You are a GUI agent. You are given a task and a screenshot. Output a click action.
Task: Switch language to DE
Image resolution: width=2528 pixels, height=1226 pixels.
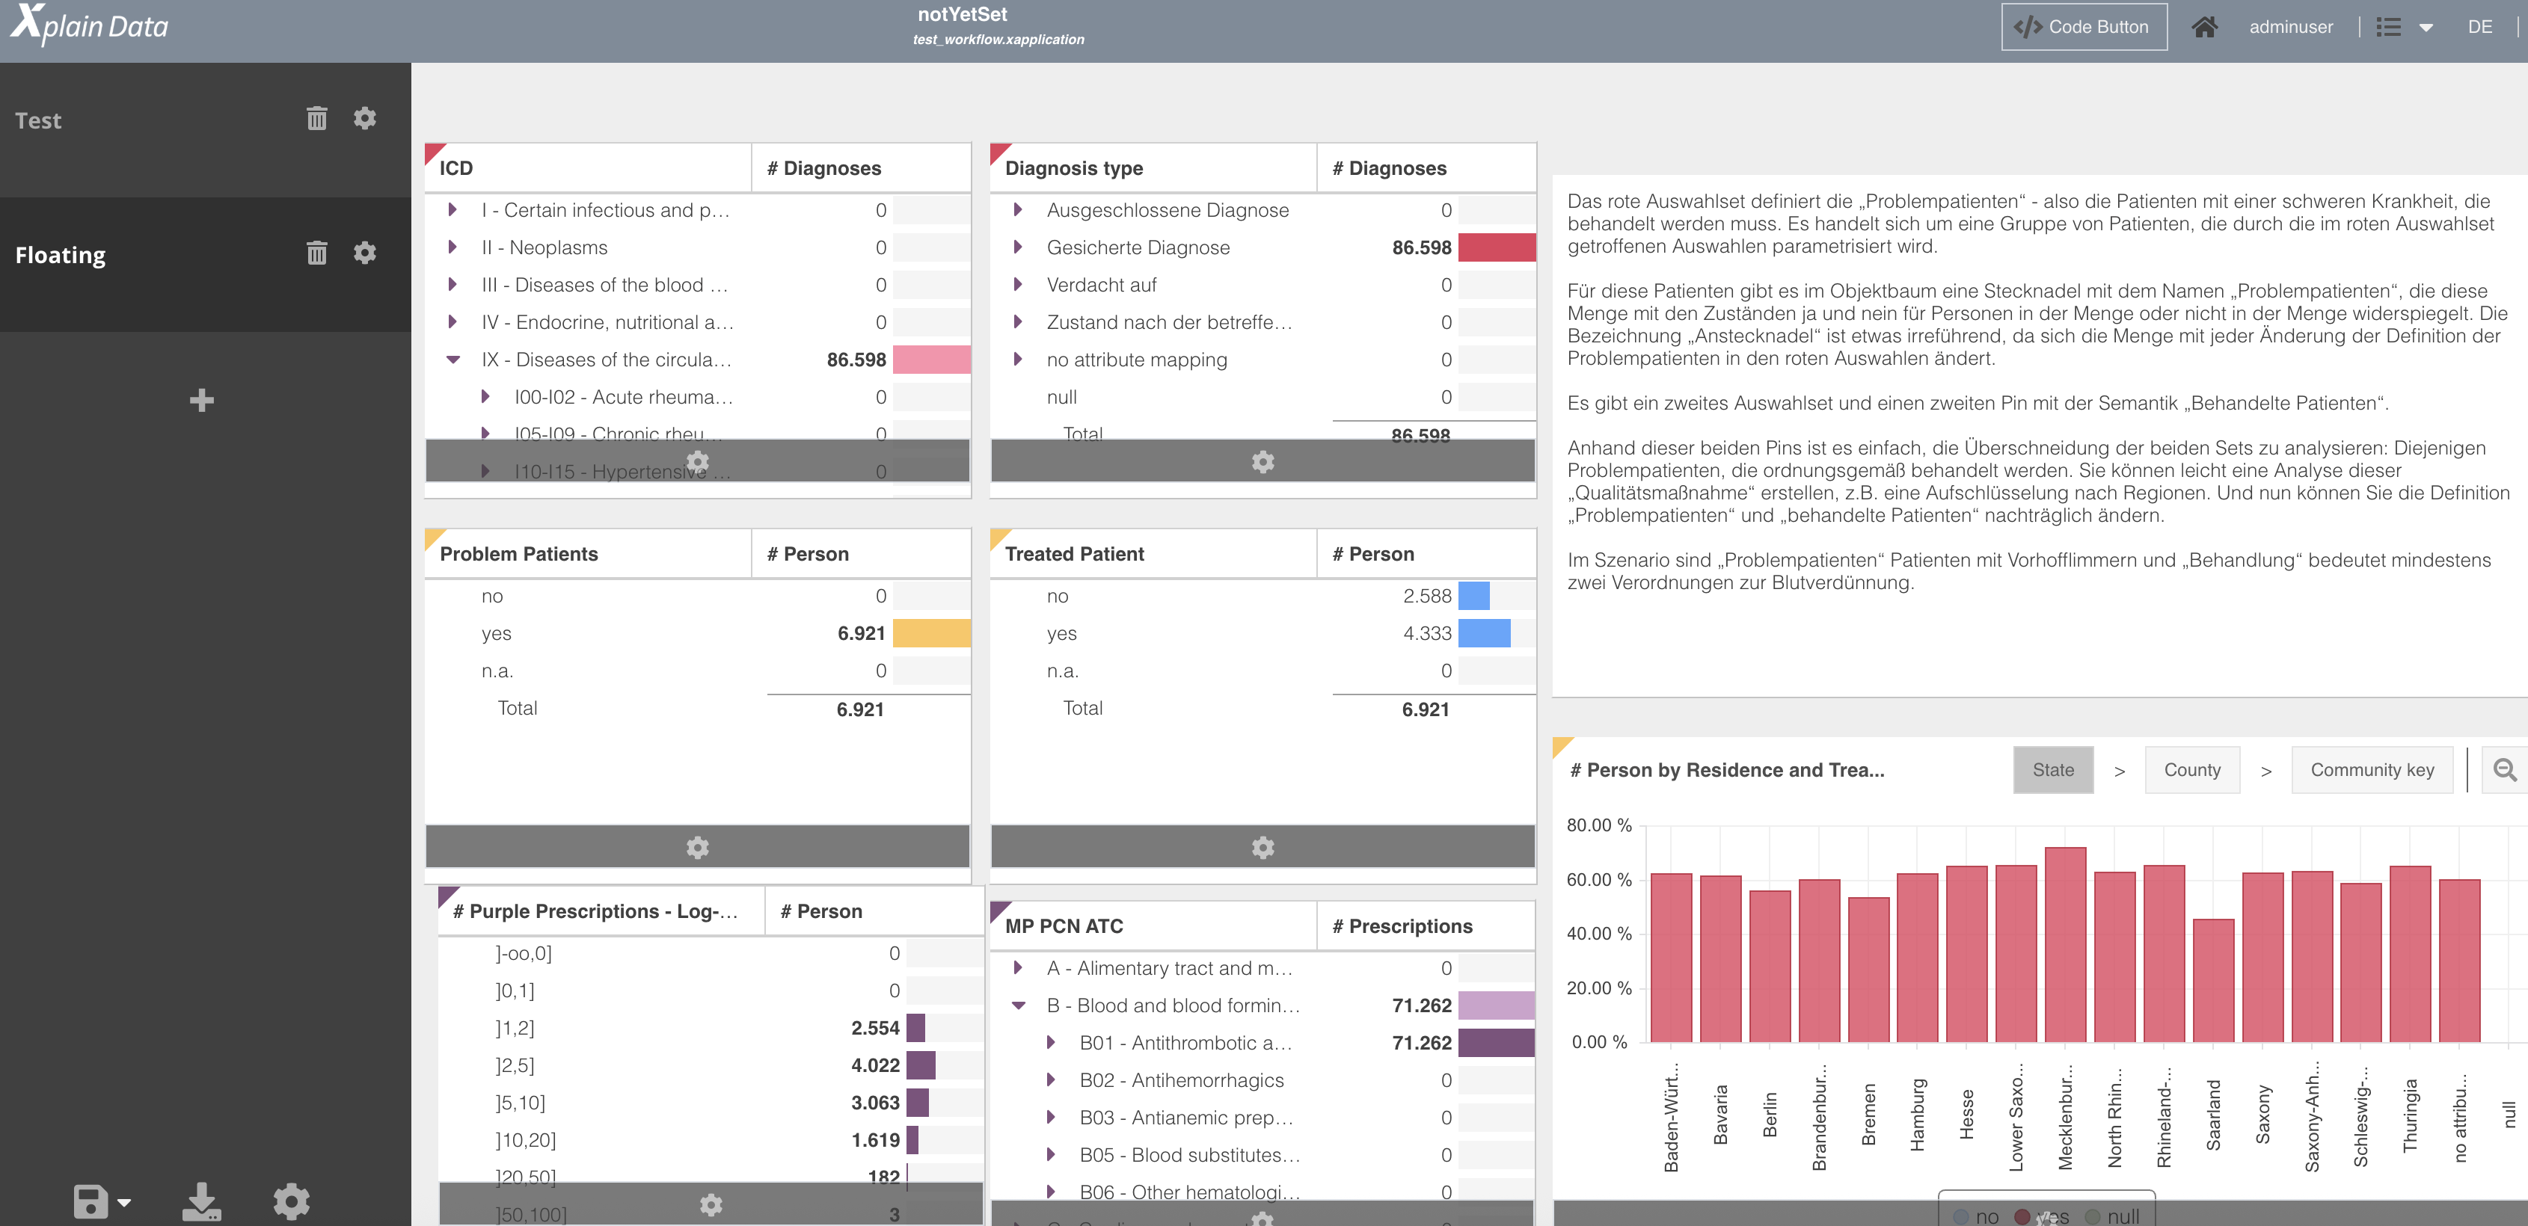point(2480,28)
